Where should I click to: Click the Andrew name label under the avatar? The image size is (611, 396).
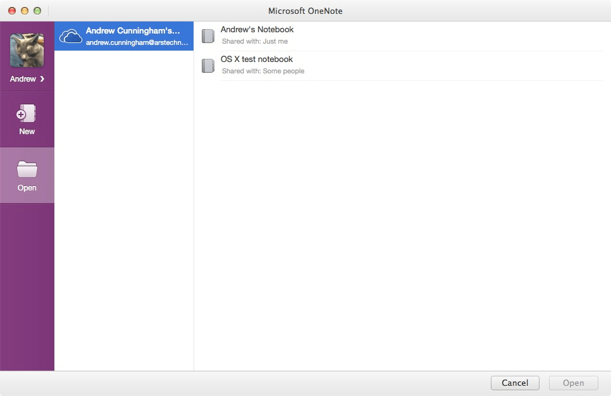pyautogui.click(x=23, y=78)
